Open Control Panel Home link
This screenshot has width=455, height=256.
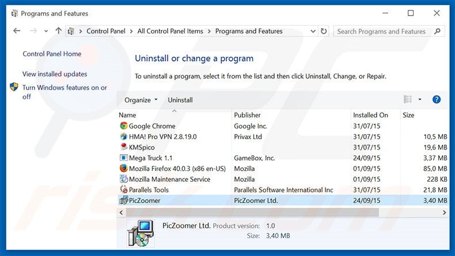click(52, 54)
